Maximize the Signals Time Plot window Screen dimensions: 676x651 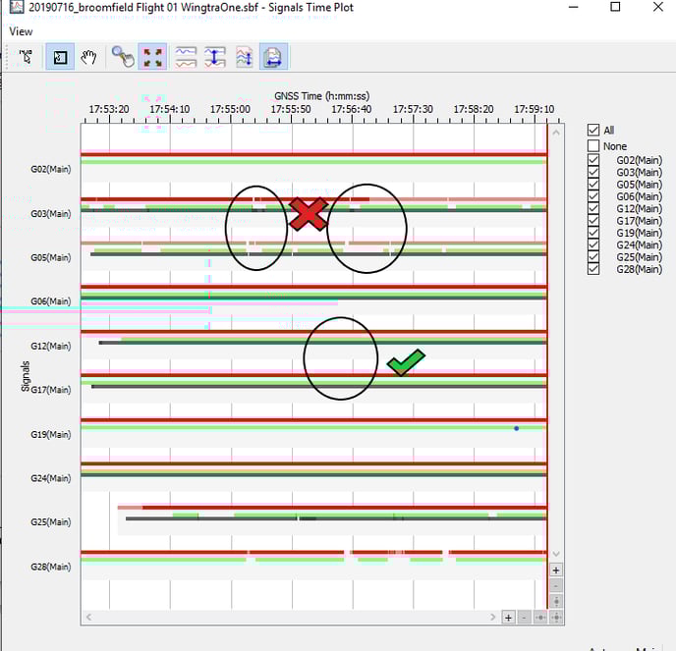click(615, 8)
